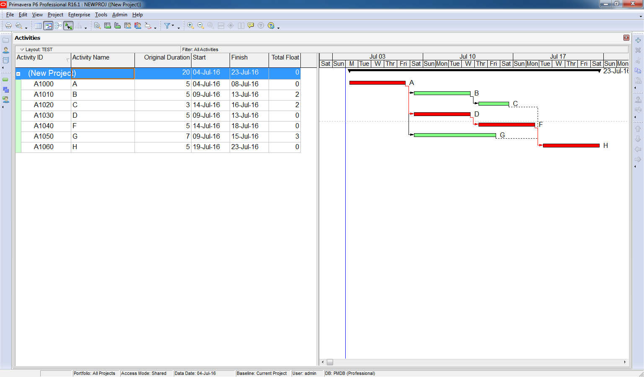
Task: Open Print Preview from the toolbar
Action: pyautogui.click(x=19, y=26)
